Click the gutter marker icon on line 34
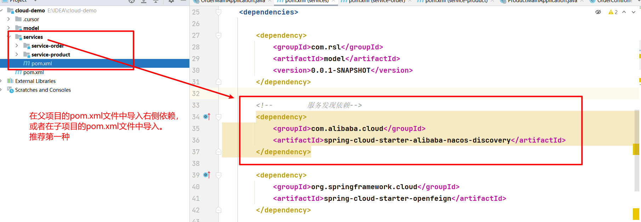641x222 pixels. click(207, 116)
